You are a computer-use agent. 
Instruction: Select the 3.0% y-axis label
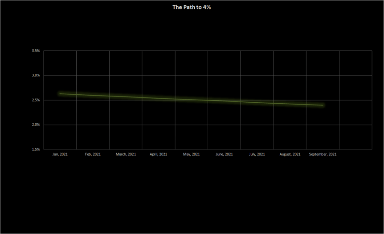tap(36, 76)
